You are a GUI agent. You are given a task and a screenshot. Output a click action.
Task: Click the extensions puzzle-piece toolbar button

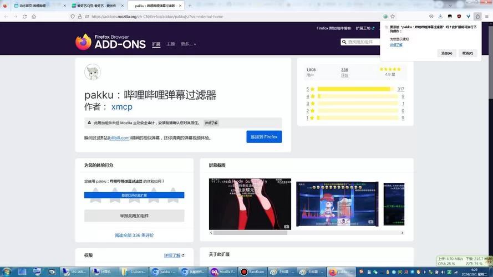point(477,16)
